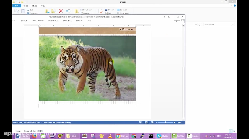Open the PAGE LAYOUT tab in Word

(38, 21)
